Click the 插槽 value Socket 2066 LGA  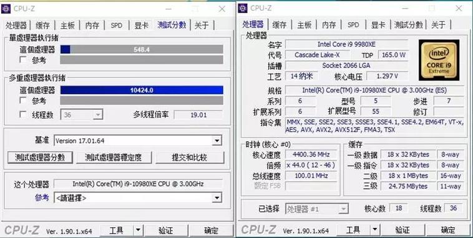point(346,66)
